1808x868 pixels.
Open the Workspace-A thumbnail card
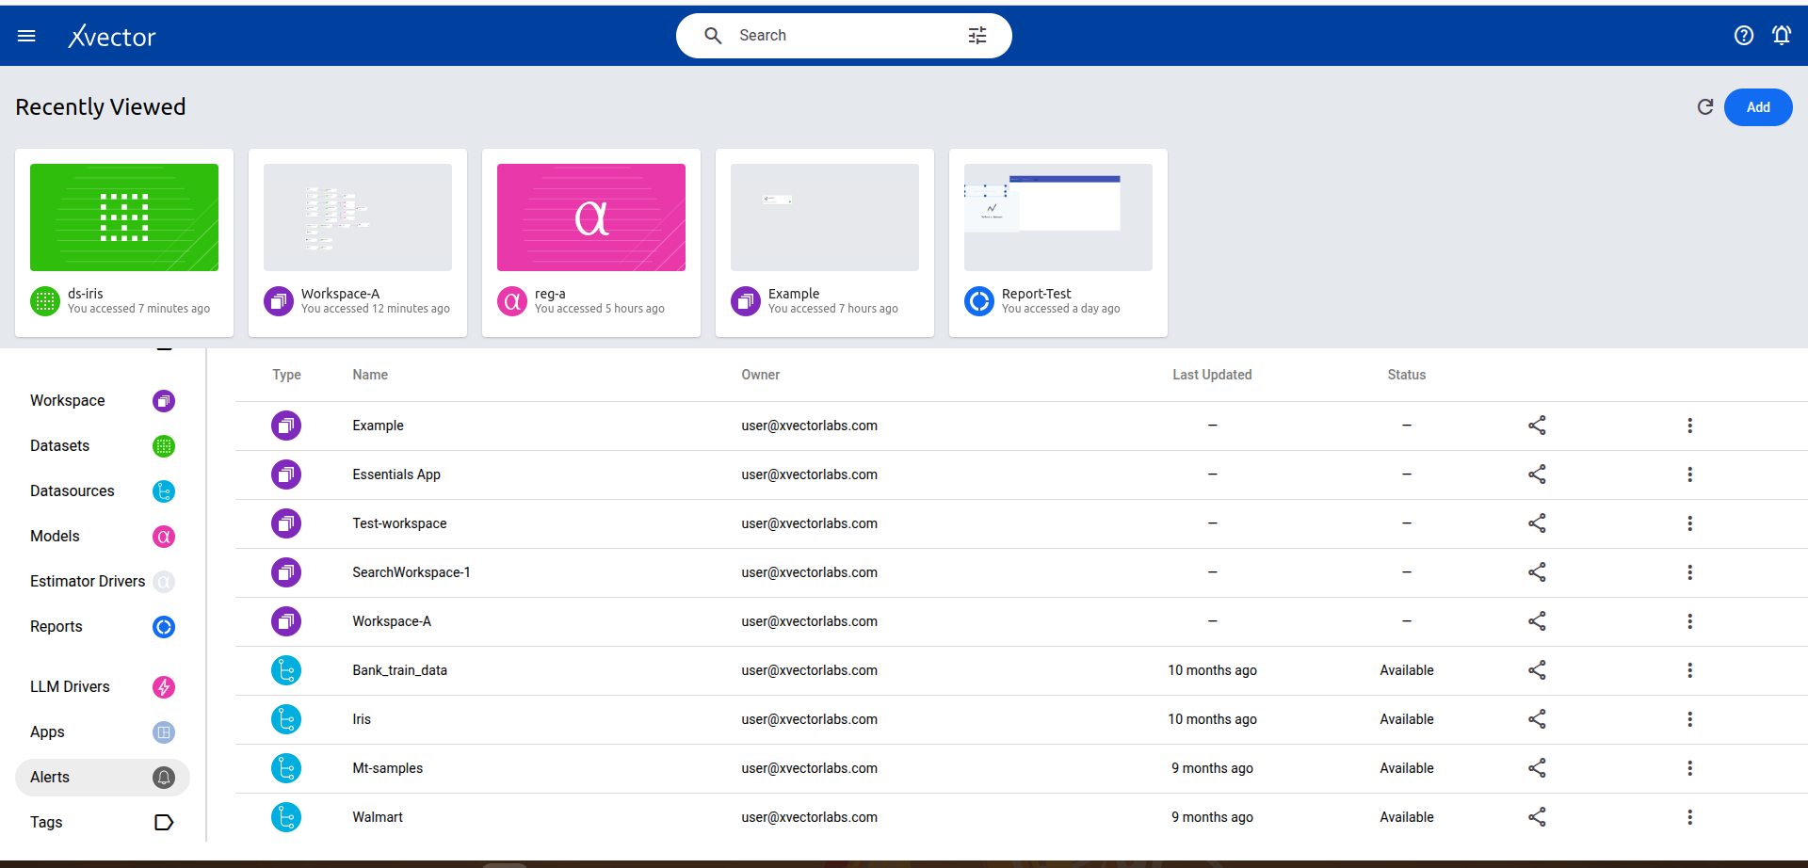(x=358, y=243)
